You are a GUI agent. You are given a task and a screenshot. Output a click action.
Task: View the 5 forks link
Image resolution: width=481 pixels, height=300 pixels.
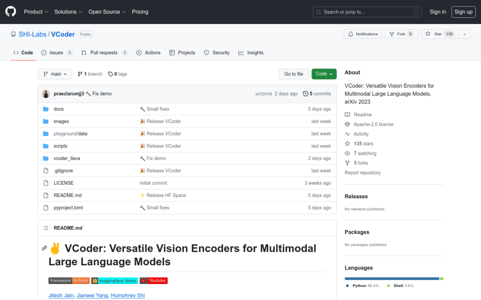click(x=356, y=163)
